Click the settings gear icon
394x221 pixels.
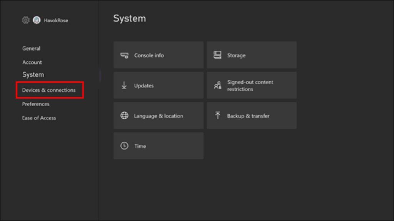(26, 20)
